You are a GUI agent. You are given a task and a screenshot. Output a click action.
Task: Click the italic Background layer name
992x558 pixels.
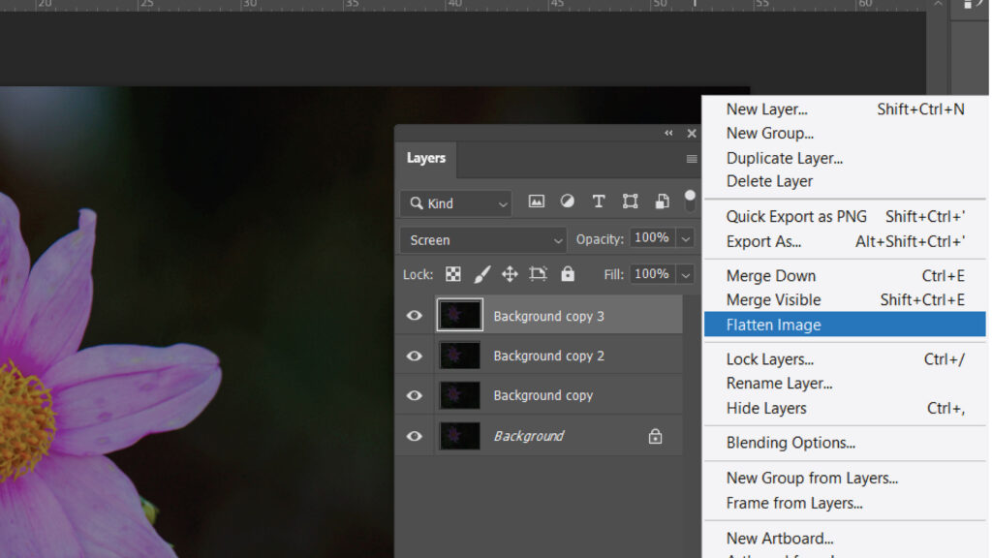(529, 436)
